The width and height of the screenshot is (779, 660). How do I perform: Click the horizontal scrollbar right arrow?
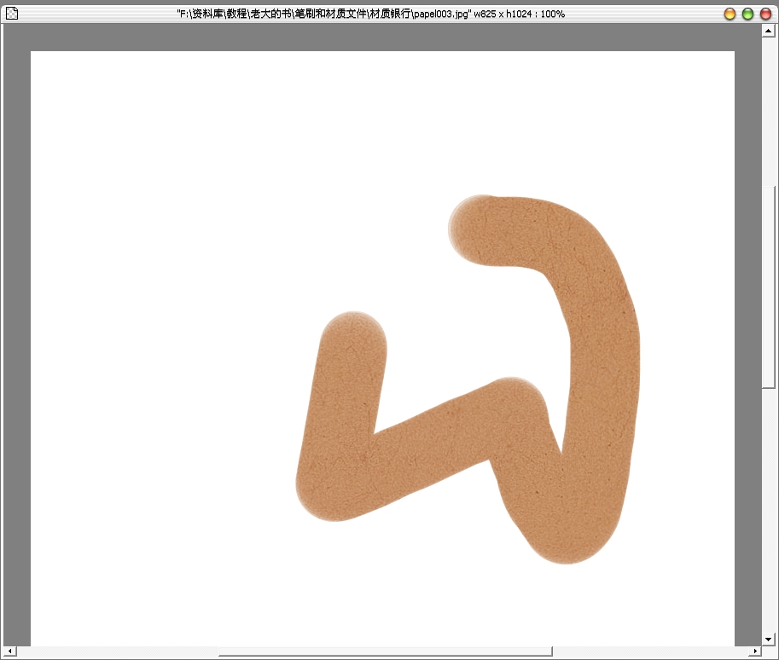pos(755,651)
